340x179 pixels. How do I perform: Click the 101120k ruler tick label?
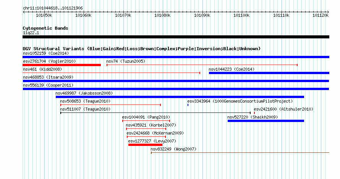tap(321, 15)
